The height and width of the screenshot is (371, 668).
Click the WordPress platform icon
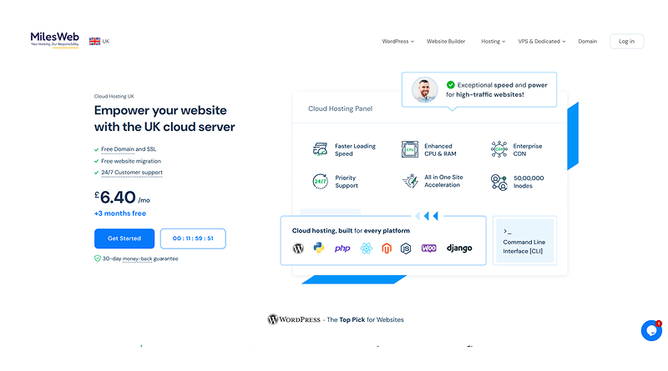298,248
